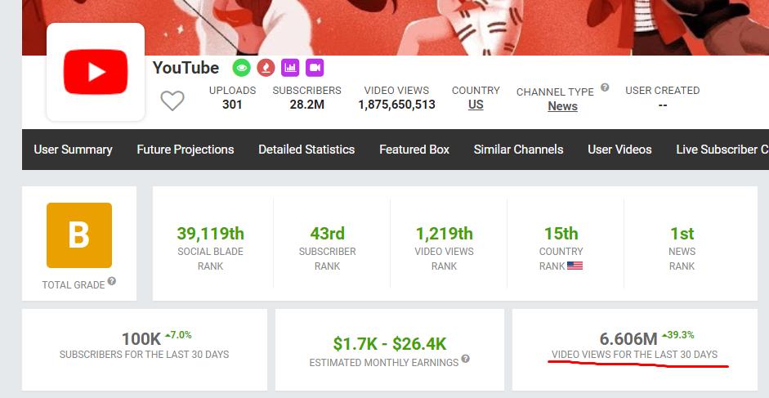
Task: Follow the News channel type link
Action: click(x=562, y=106)
